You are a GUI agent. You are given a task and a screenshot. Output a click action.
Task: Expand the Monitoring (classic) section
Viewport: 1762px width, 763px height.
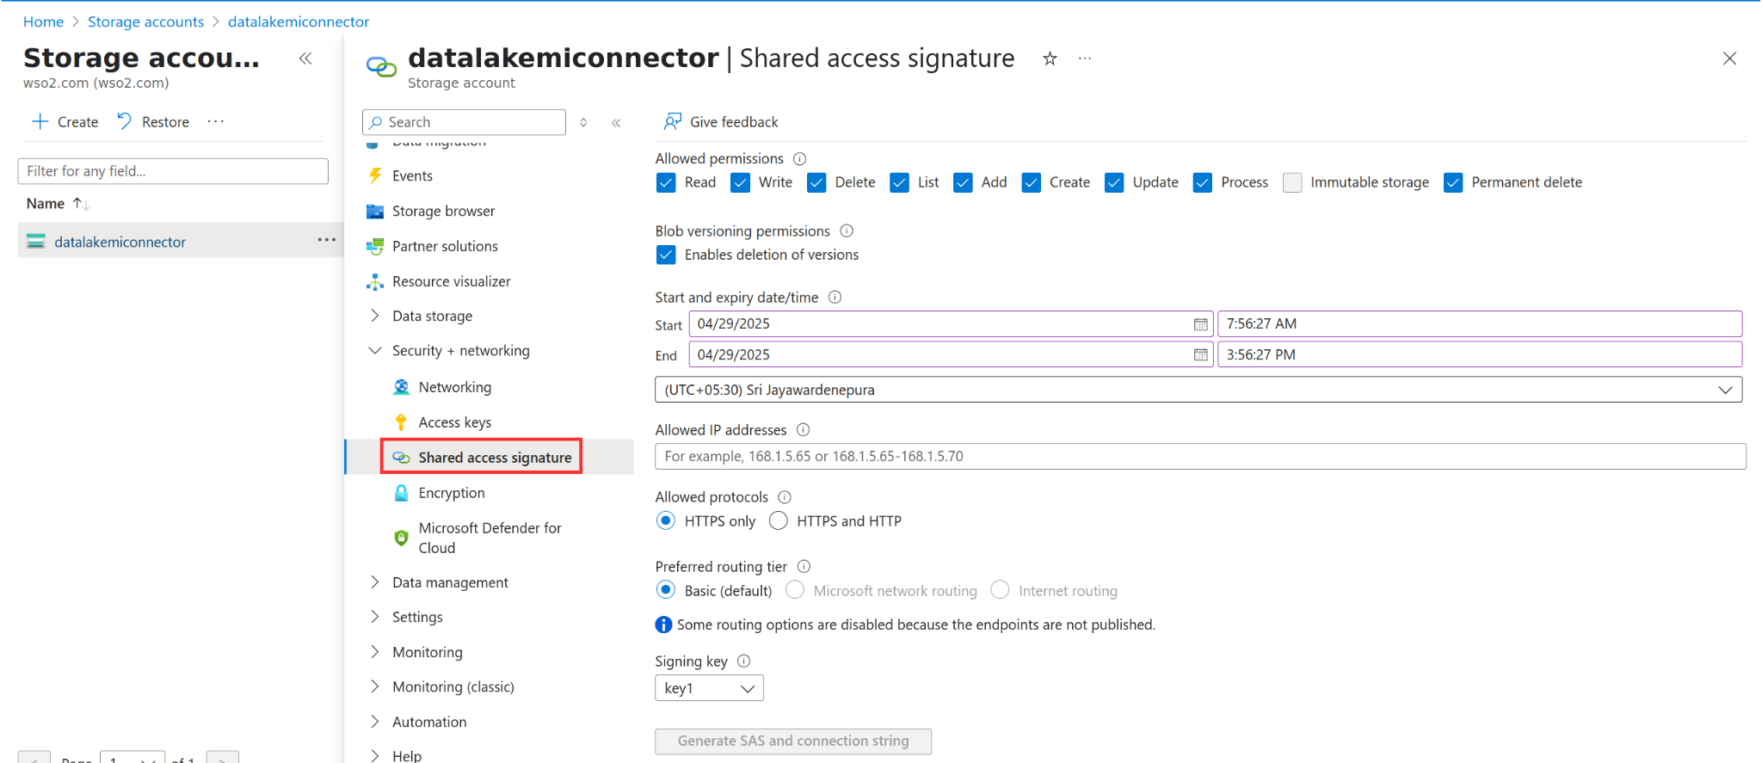(375, 686)
